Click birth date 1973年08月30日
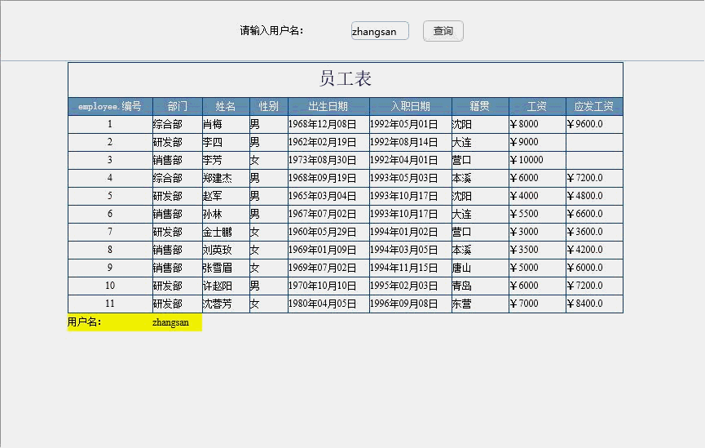 [x=328, y=160]
